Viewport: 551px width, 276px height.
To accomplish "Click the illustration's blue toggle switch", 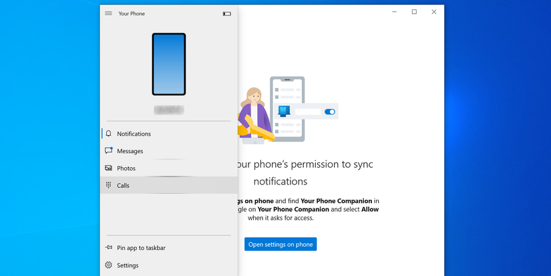I will (330, 112).
